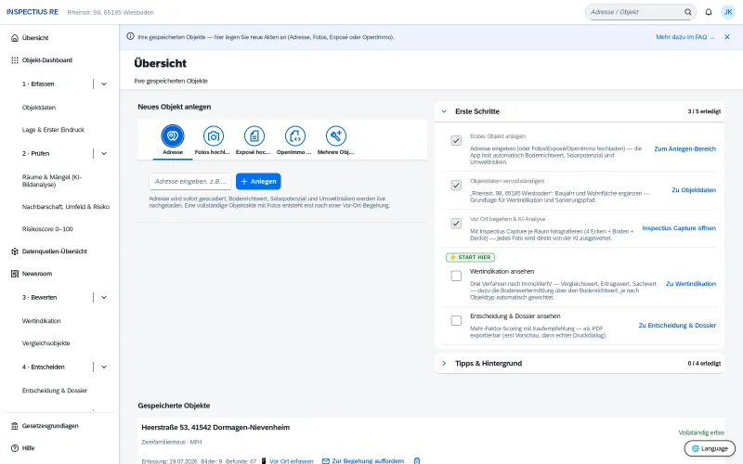The width and height of the screenshot is (743, 464).
Task: Toggle the Erstes Objekt anlegen checkbox
Action: (x=456, y=141)
